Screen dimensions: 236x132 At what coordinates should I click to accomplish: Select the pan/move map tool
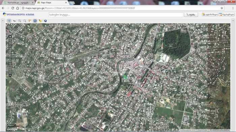click(x=9, y=21)
